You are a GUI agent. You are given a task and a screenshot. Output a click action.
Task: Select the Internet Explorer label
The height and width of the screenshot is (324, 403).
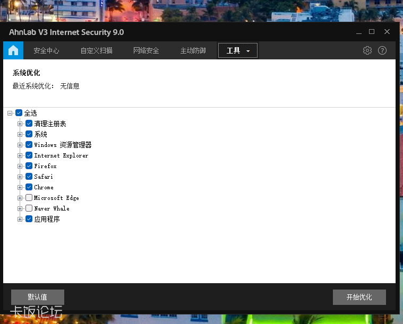pyautogui.click(x=61, y=155)
